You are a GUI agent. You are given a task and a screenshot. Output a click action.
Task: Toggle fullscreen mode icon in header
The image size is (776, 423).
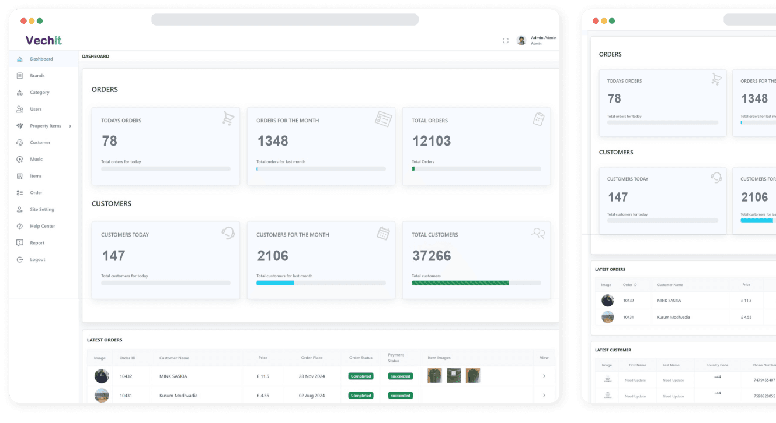tap(506, 41)
